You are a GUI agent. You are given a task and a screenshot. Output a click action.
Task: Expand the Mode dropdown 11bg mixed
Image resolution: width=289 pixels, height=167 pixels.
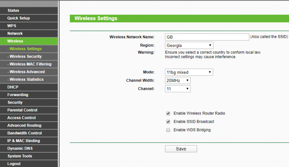189,72
